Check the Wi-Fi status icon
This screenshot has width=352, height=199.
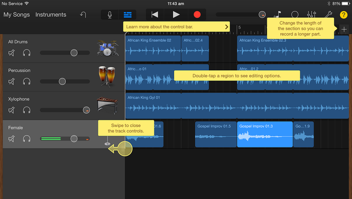point(27,3)
